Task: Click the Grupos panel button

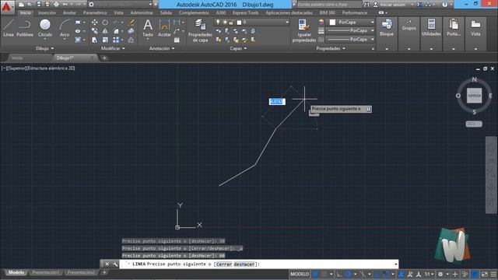Action: (409, 28)
